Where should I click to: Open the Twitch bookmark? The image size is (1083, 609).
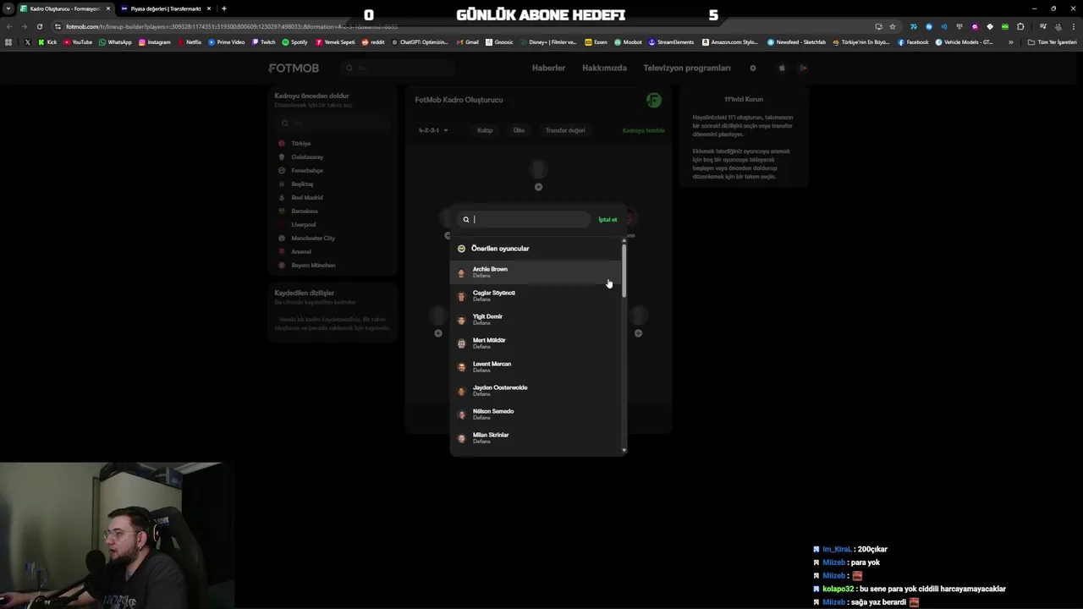[264, 41]
